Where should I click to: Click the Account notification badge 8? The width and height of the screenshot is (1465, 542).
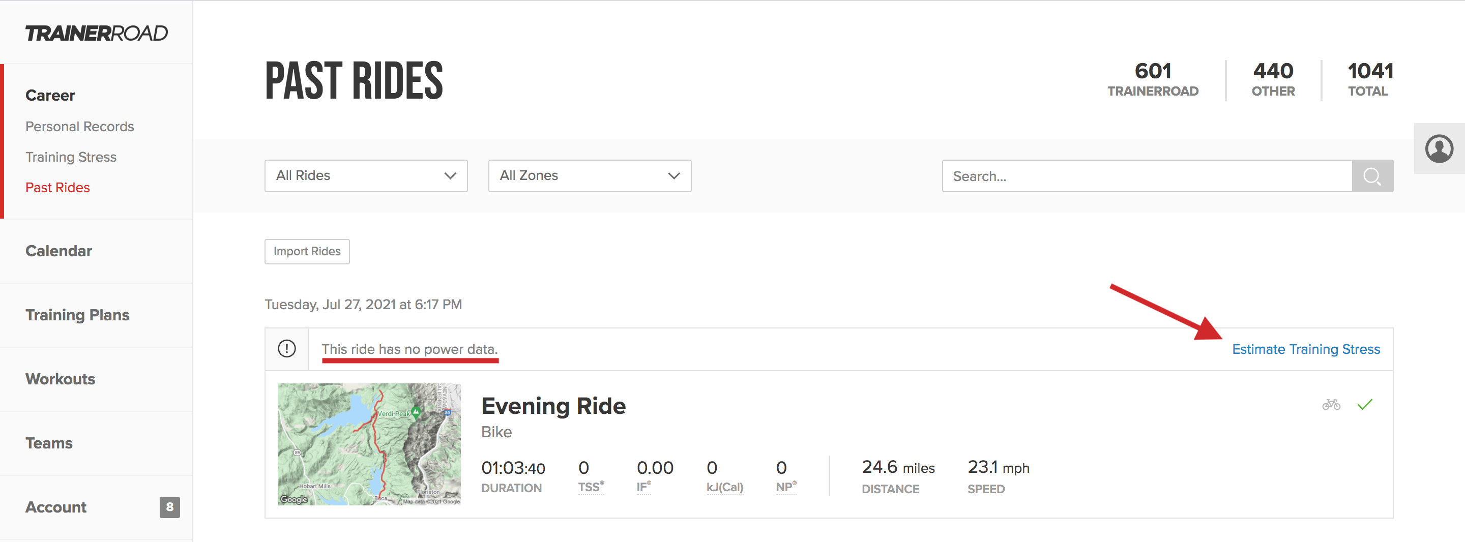(169, 507)
